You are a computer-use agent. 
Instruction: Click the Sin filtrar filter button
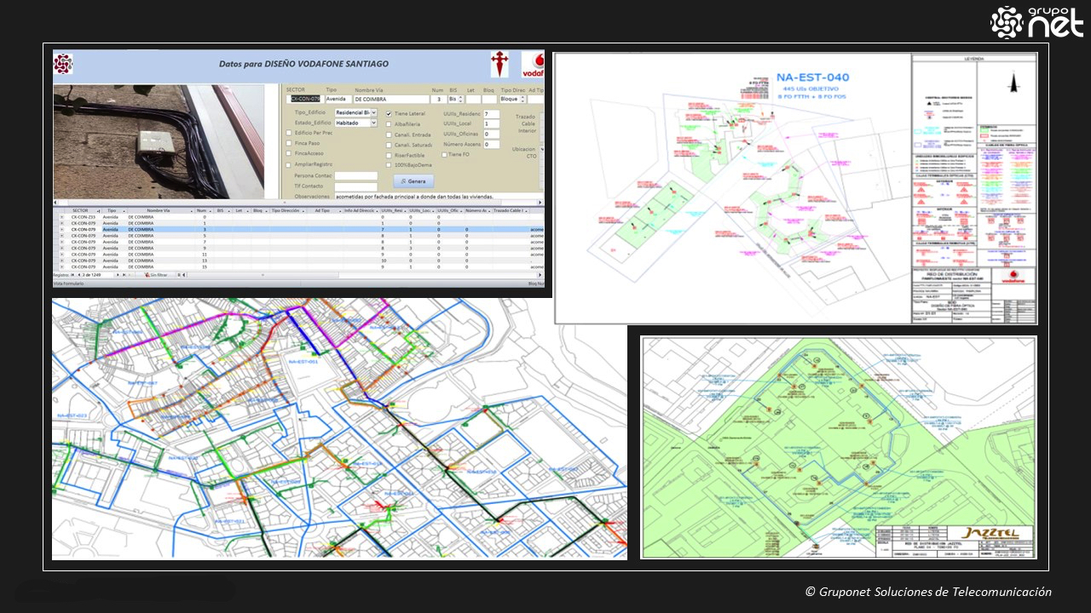[155, 275]
